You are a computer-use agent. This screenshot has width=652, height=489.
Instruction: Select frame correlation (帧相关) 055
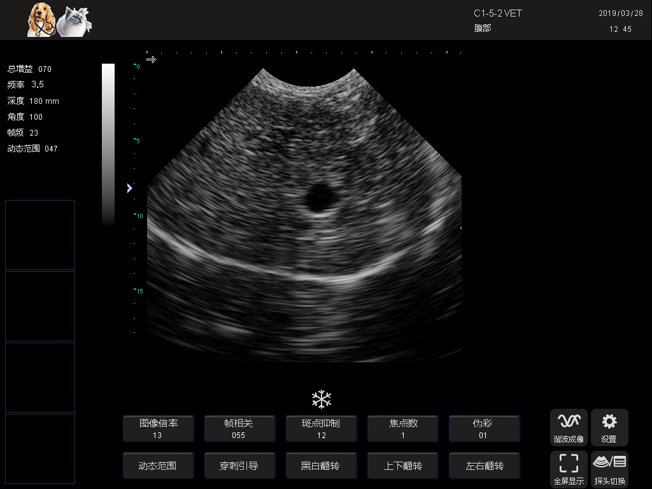click(239, 429)
